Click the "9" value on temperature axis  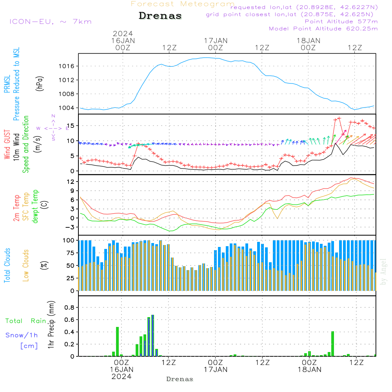(x=73, y=191)
